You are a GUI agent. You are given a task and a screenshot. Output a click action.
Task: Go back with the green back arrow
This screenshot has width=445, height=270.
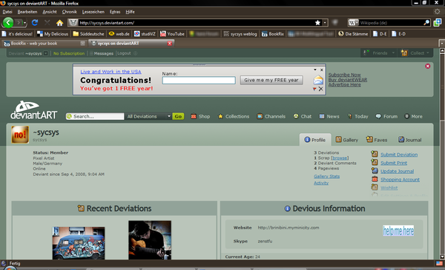point(8,22)
